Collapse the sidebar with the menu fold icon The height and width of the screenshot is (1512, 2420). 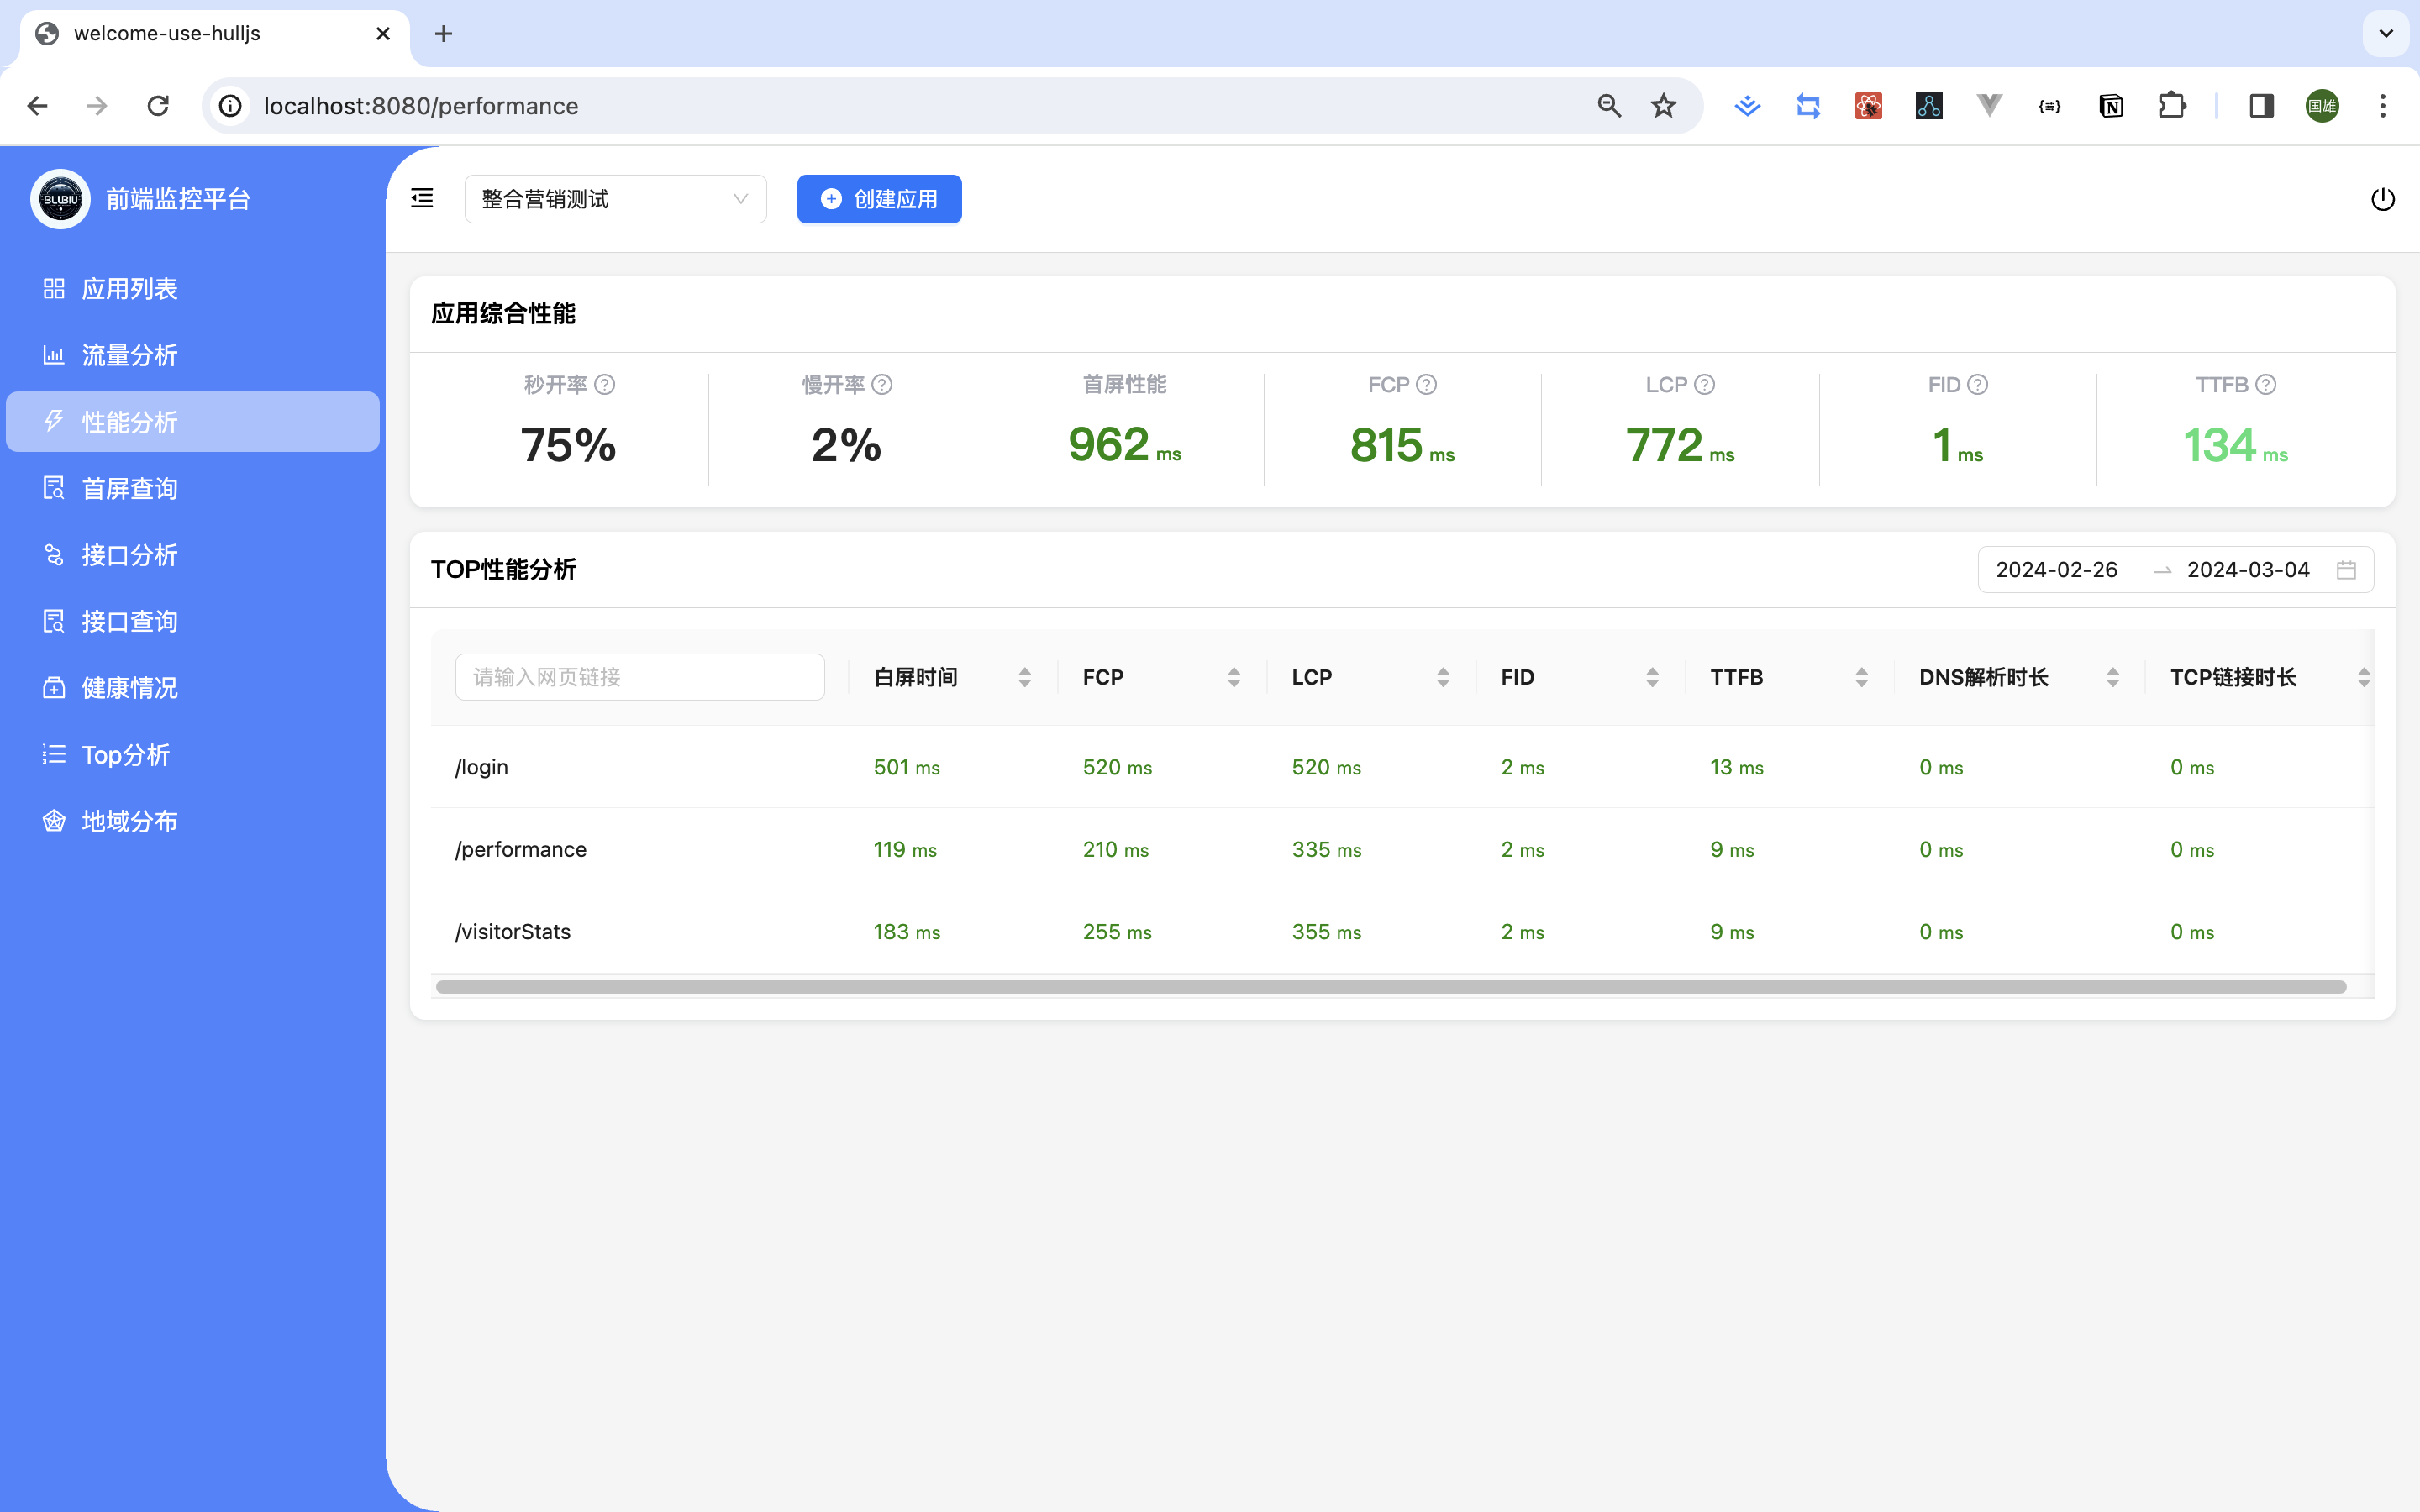click(422, 198)
